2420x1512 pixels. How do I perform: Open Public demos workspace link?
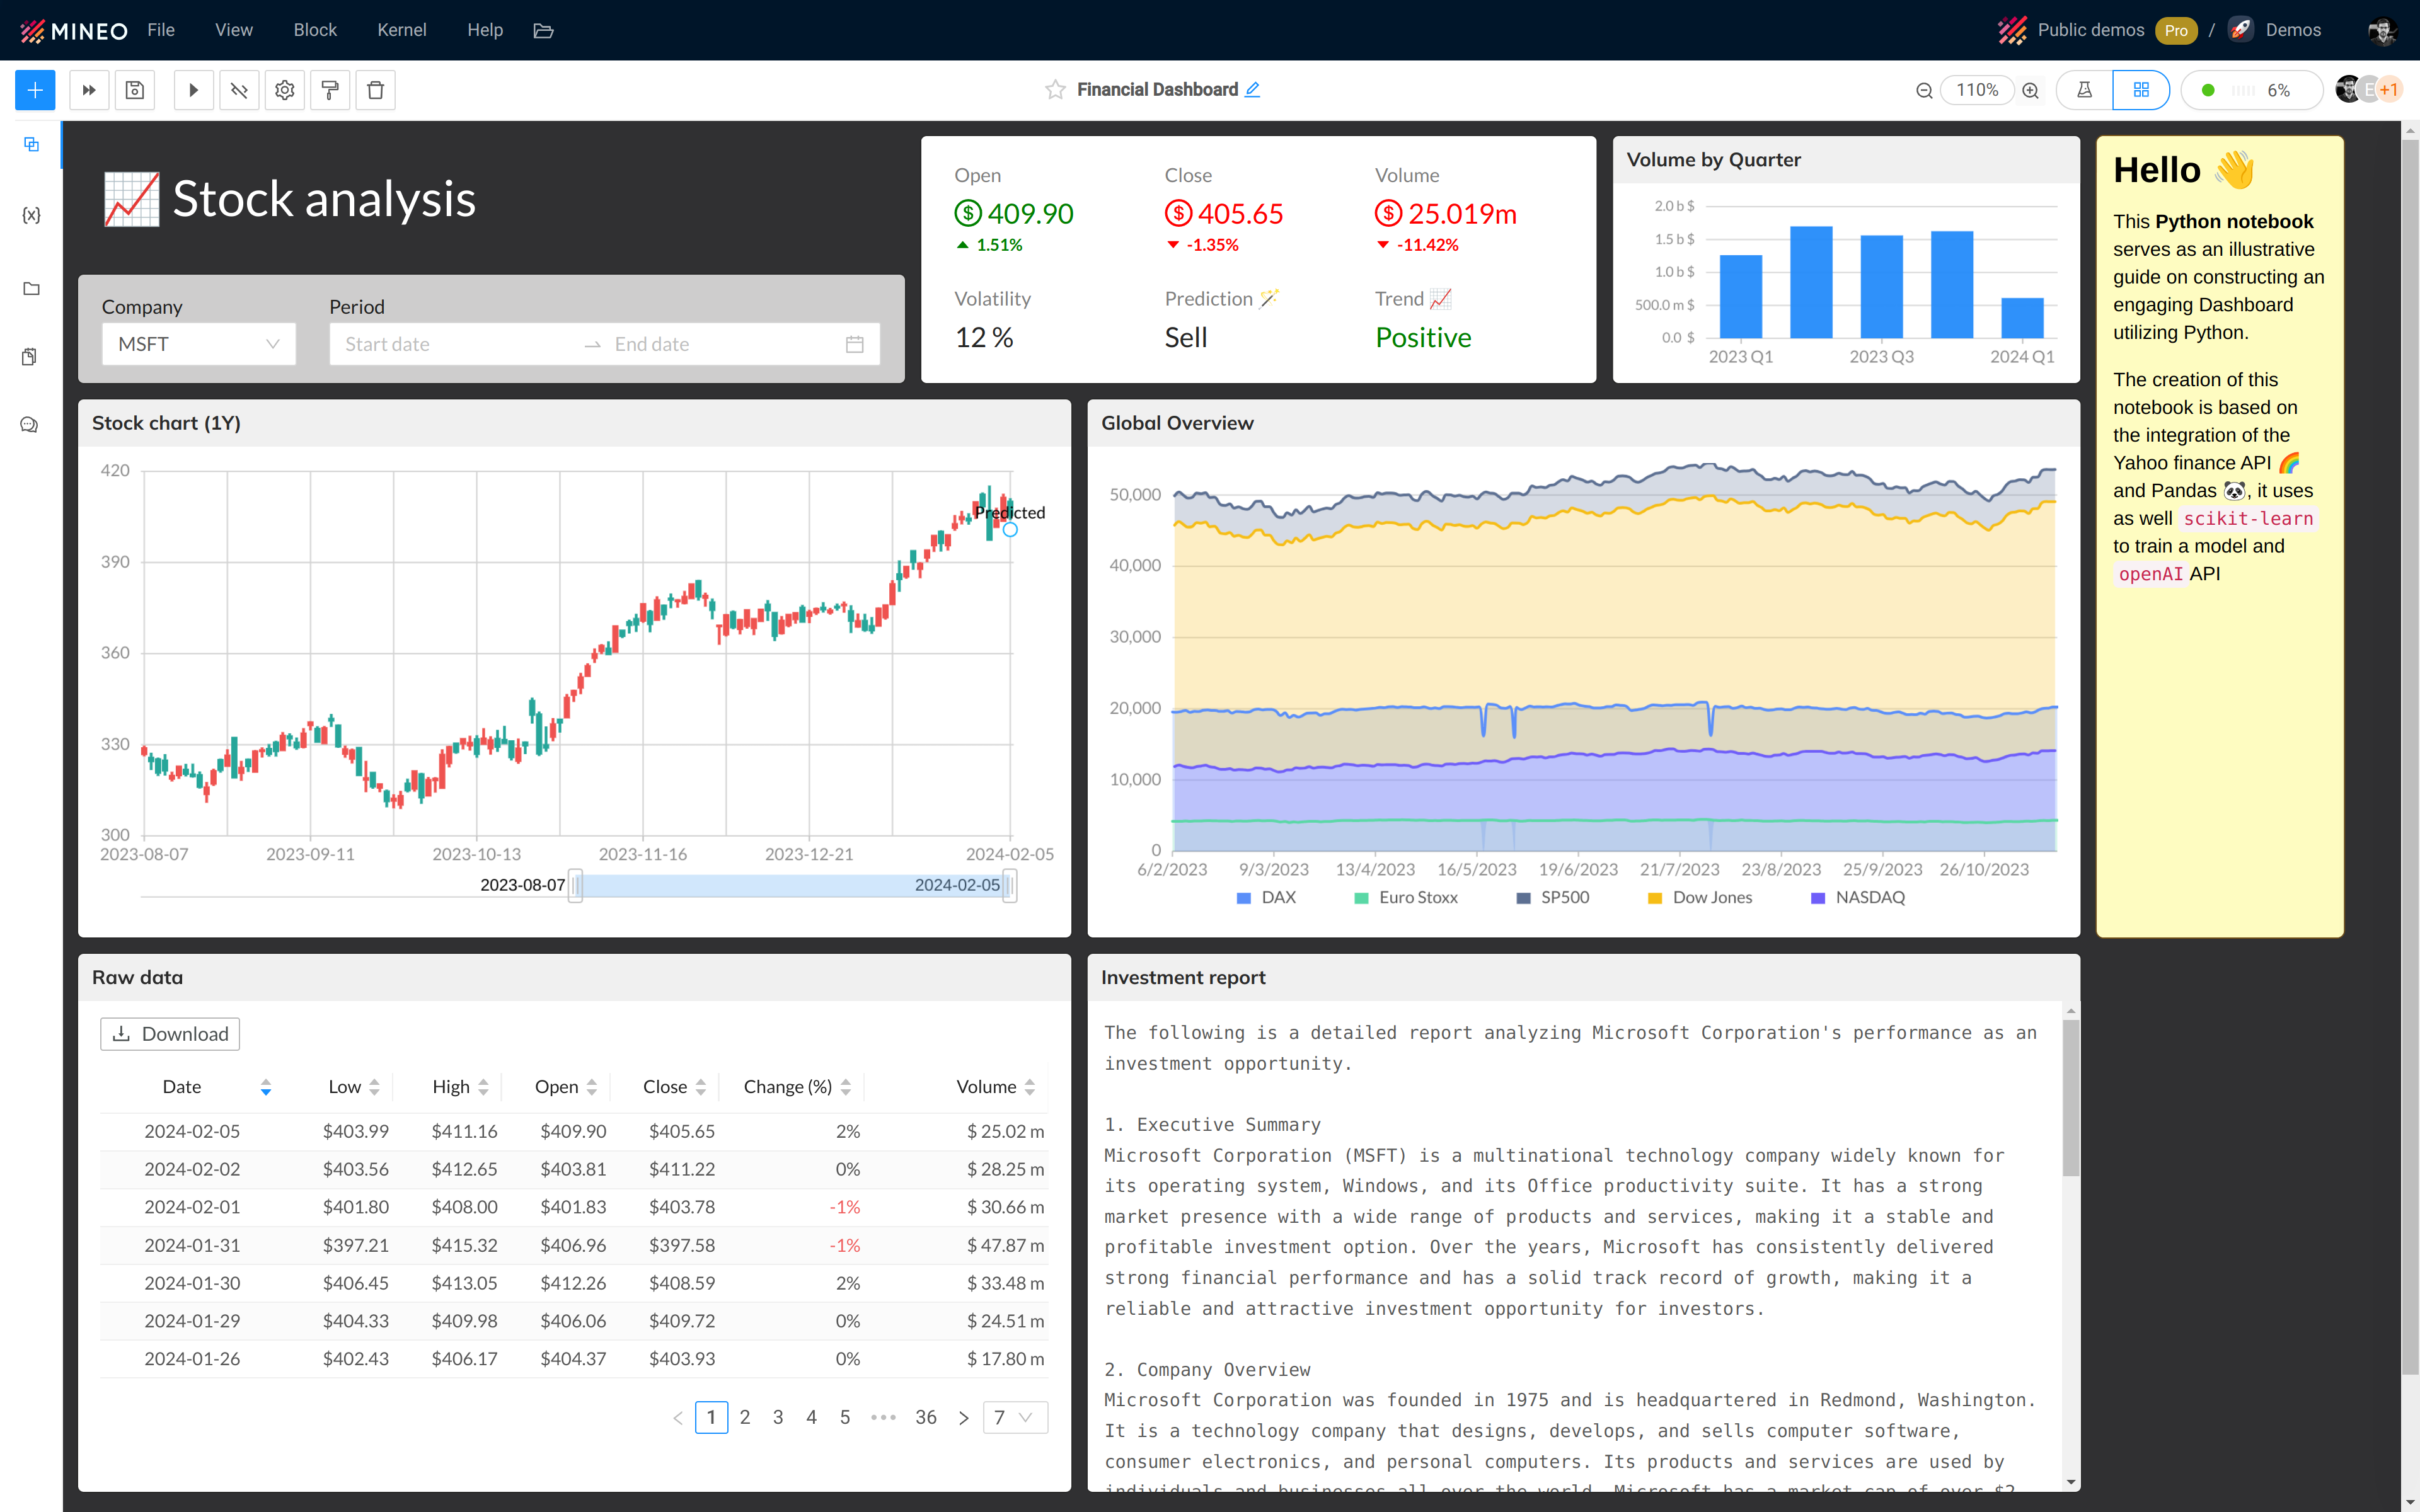click(x=2090, y=30)
